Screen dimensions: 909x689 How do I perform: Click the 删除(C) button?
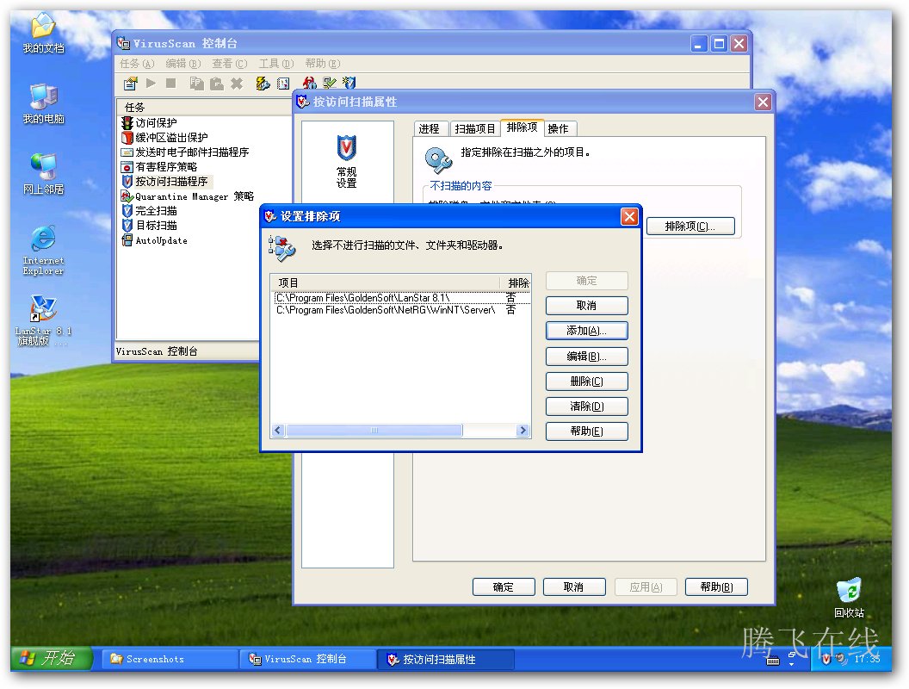point(586,382)
